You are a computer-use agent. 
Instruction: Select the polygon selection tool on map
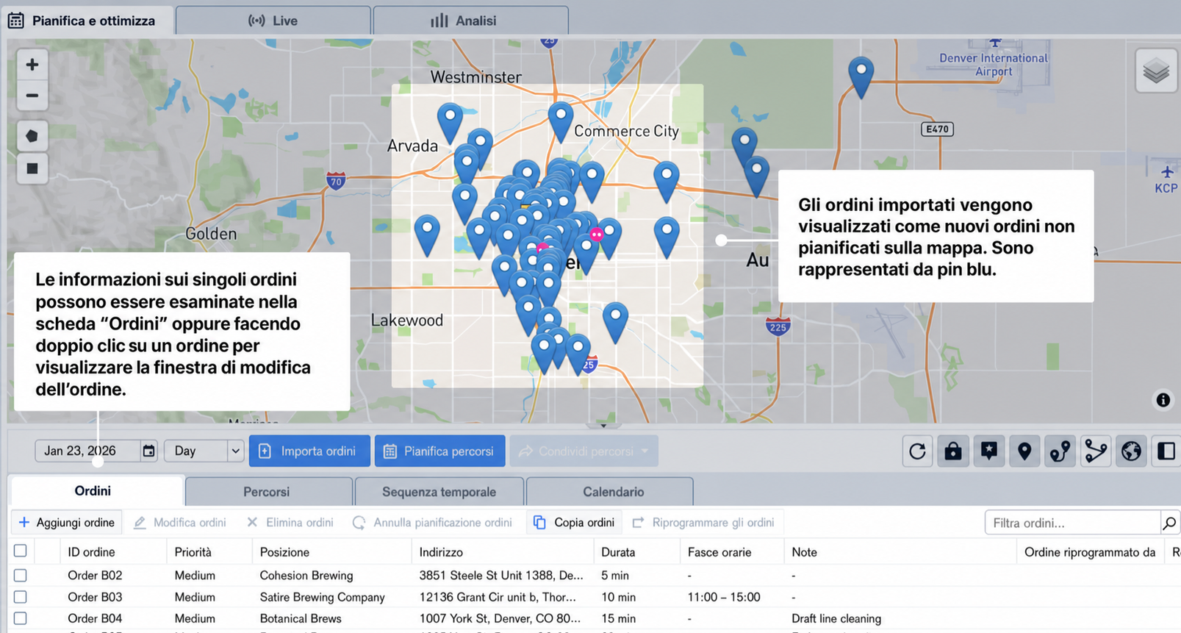click(x=32, y=136)
